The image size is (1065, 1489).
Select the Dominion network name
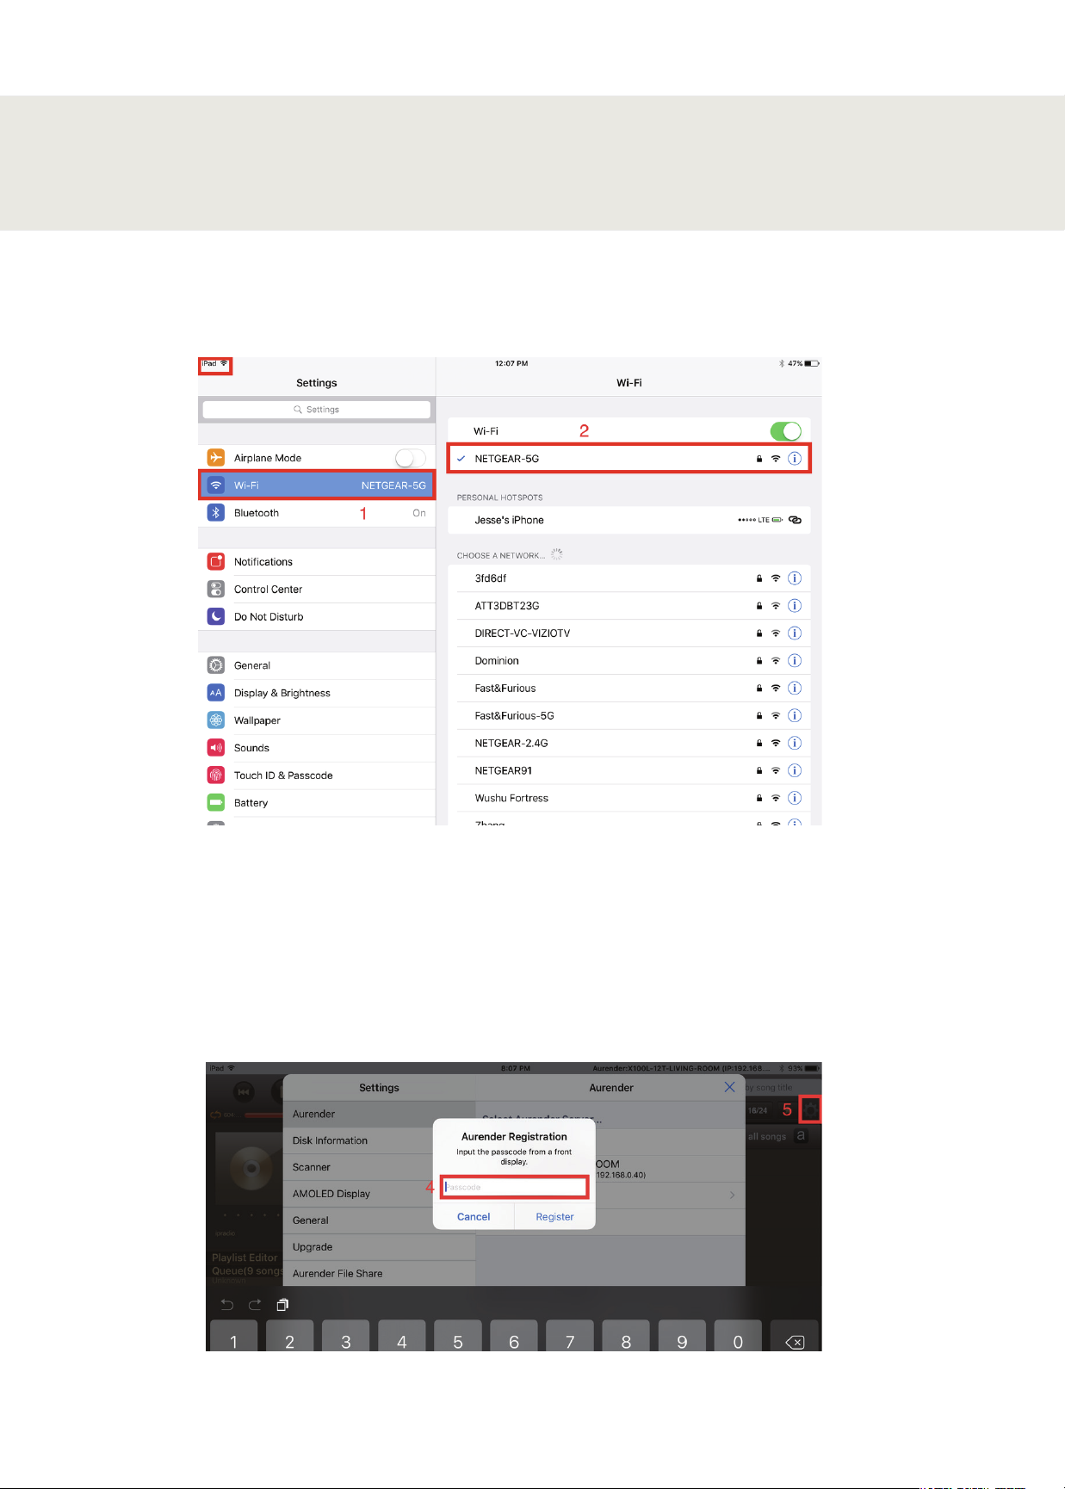click(x=497, y=661)
